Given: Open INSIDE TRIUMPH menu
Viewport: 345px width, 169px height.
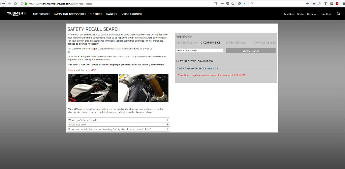Looking at the screenshot, I should [131, 14].
